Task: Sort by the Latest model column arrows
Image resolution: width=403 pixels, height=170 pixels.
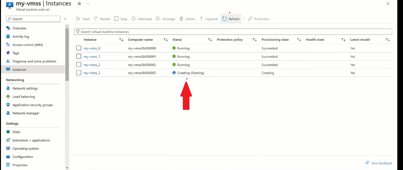Action: click(388, 40)
